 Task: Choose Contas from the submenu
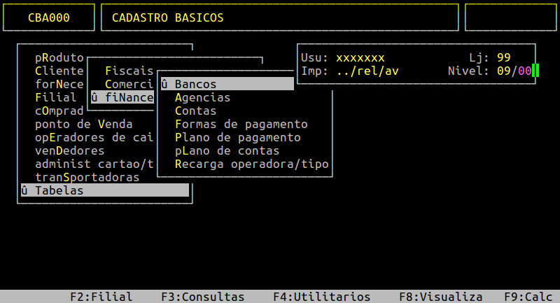coord(196,111)
